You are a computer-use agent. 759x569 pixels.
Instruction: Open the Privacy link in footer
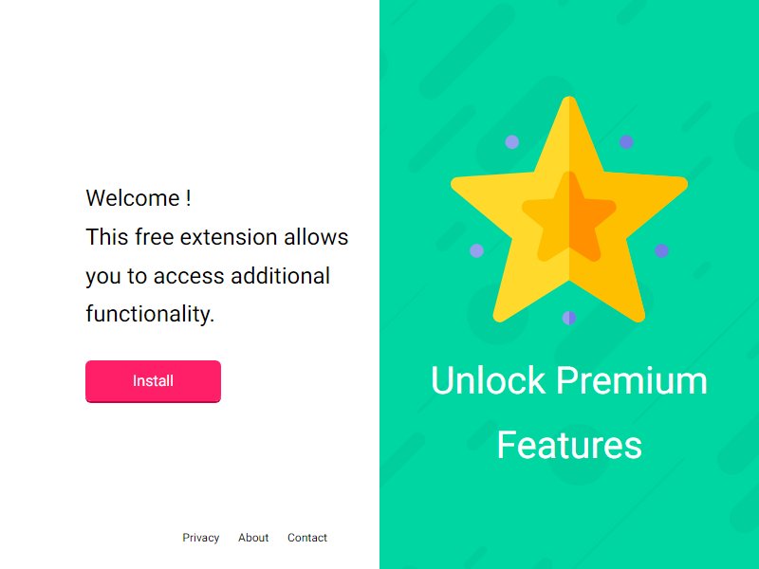[201, 538]
